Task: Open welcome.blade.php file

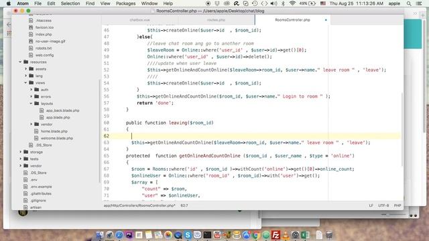Action: click(x=57, y=138)
